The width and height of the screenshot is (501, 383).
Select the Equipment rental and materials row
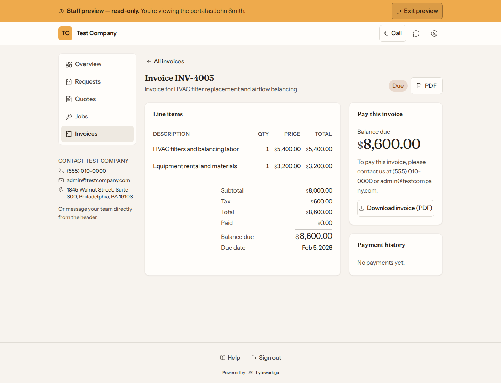click(242, 166)
